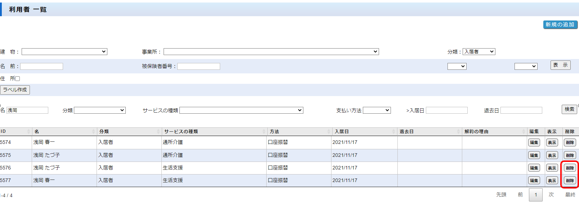This screenshot has width=579, height=204.
Task: Expand the 支払い方法 dropdown
Action: pyautogui.click(x=377, y=110)
